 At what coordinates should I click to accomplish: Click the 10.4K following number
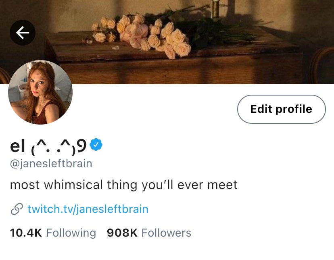[26, 233]
